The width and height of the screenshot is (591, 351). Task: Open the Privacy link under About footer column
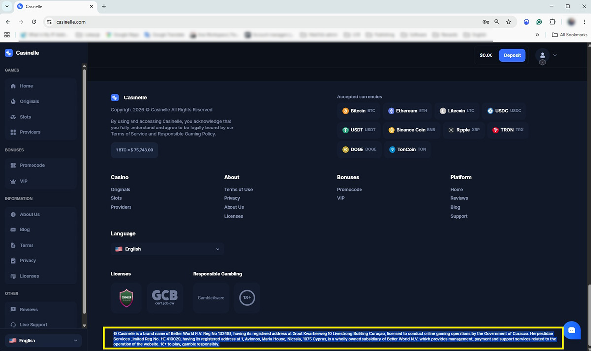pos(232,198)
